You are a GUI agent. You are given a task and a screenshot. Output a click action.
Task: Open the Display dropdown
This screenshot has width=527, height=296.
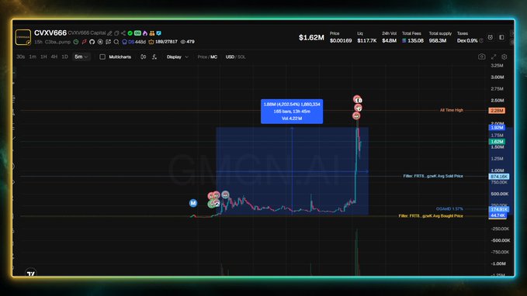(x=178, y=57)
